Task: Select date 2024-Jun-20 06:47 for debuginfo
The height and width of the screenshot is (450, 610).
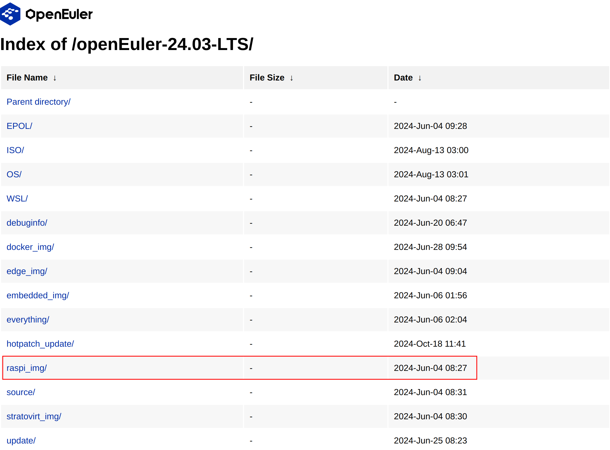Action: pyautogui.click(x=430, y=223)
